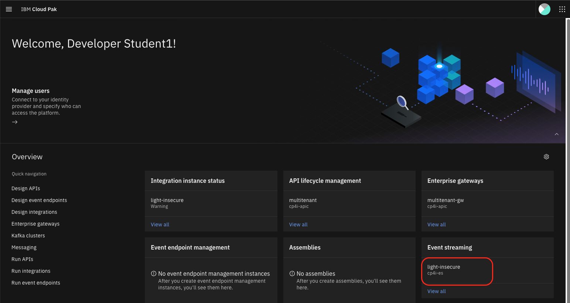The height and width of the screenshot is (303, 570).
Task: Open the hamburger navigation menu
Action: pos(9,9)
